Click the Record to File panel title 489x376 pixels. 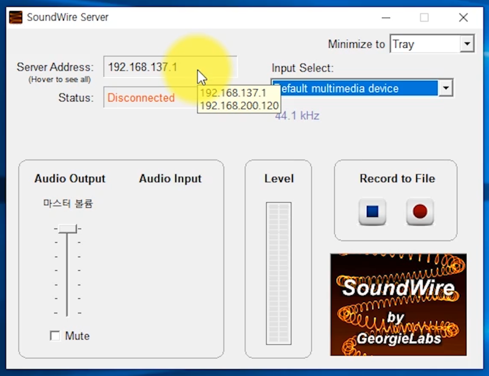tap(397, 179)
